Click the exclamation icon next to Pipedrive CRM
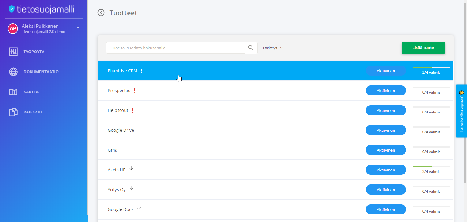This screenshot has width=467, height=222. tap(141, 71)
